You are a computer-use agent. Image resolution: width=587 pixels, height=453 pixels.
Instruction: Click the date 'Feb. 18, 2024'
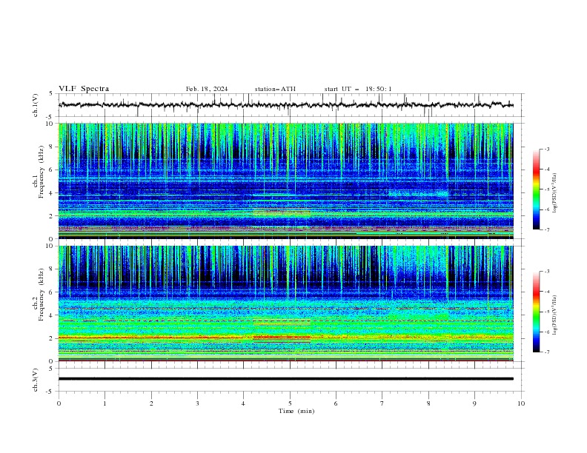pyautogui.click(x=207, y=89)
